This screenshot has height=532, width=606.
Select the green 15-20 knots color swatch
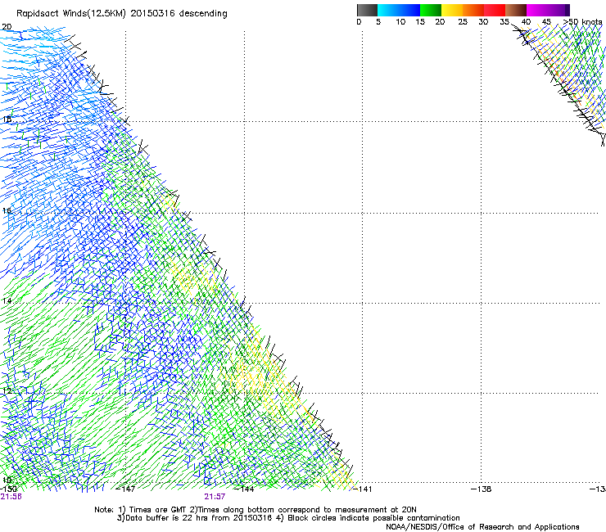(431, 10)
